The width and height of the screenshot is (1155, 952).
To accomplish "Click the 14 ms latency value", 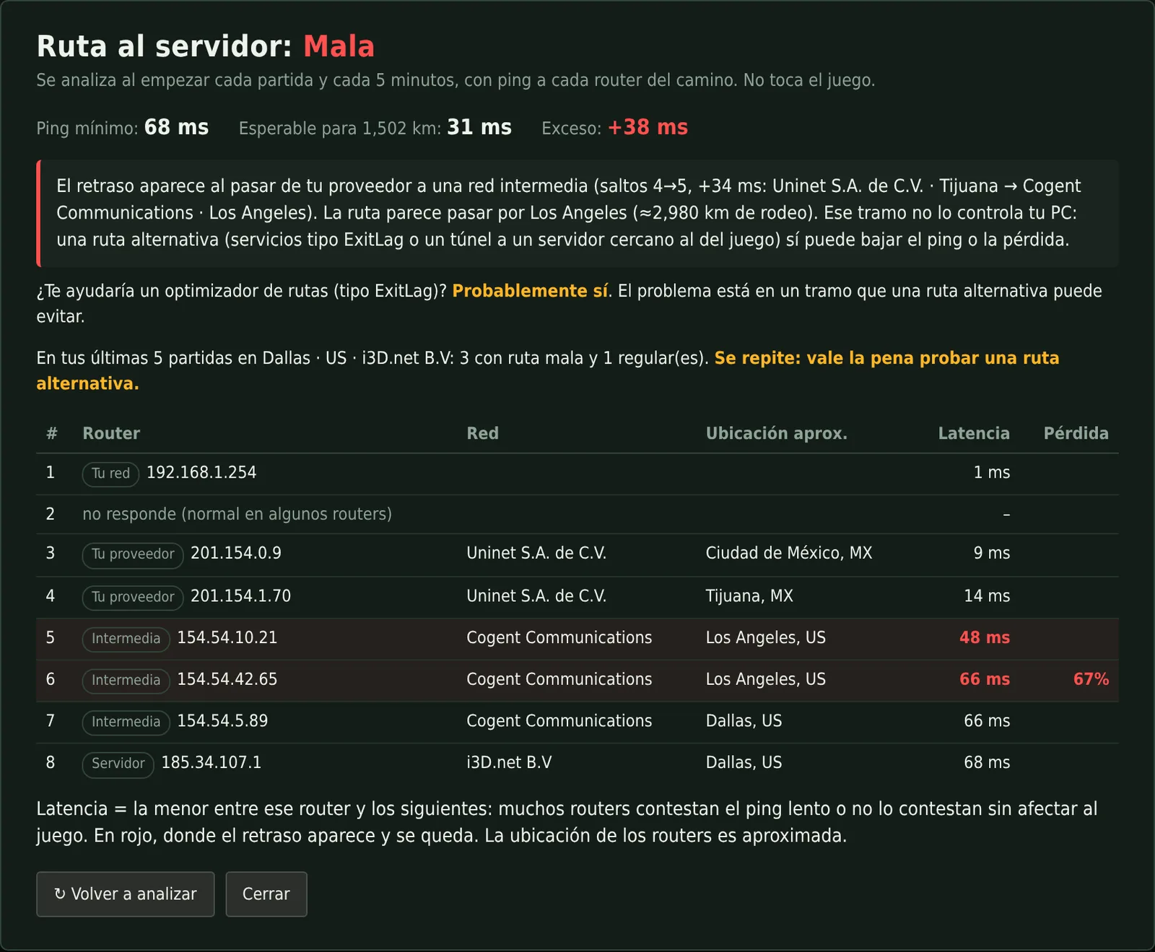I will coord(987,596).
